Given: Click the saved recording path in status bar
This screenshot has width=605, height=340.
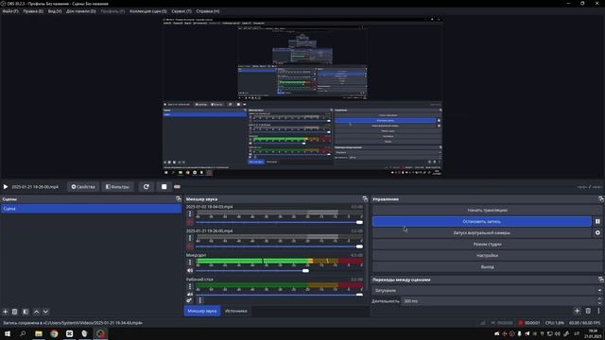Looking at the screenshot, I should [x=73, y=323].
